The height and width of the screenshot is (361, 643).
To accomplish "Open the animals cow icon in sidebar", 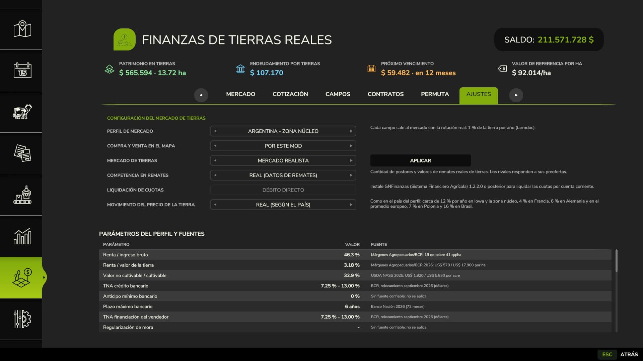I will click(22, 112).
